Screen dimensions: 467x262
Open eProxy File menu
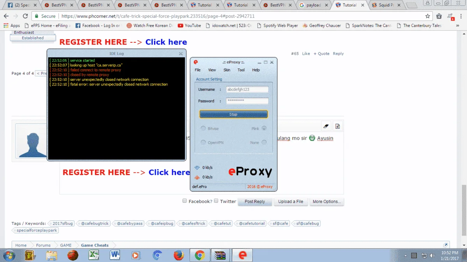point(198,70)
